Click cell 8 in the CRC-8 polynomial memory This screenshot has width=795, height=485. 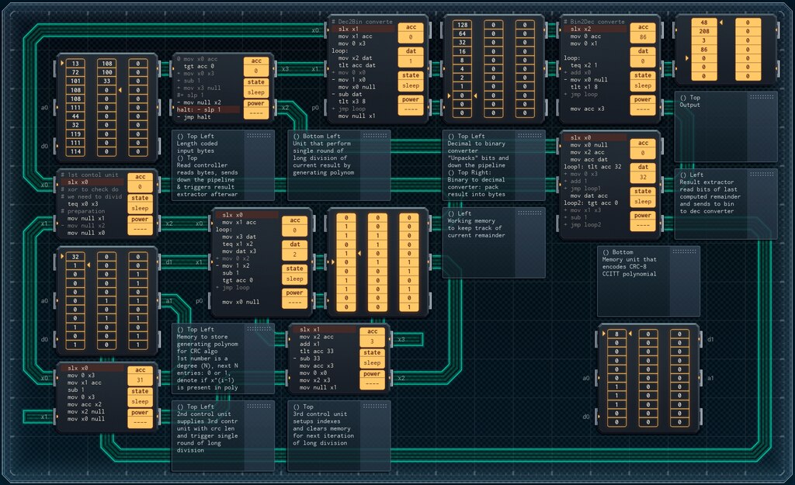[616, 334]
